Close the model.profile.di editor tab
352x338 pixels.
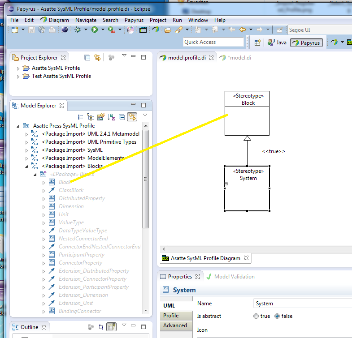tap(211, 58)
